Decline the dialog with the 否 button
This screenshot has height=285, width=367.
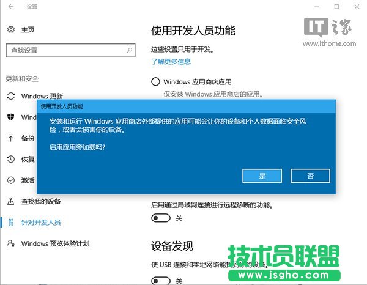point(310,176)
